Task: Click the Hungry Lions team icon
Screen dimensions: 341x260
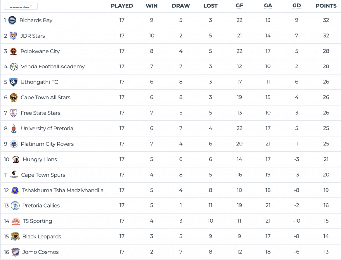Action: (16, 159)
